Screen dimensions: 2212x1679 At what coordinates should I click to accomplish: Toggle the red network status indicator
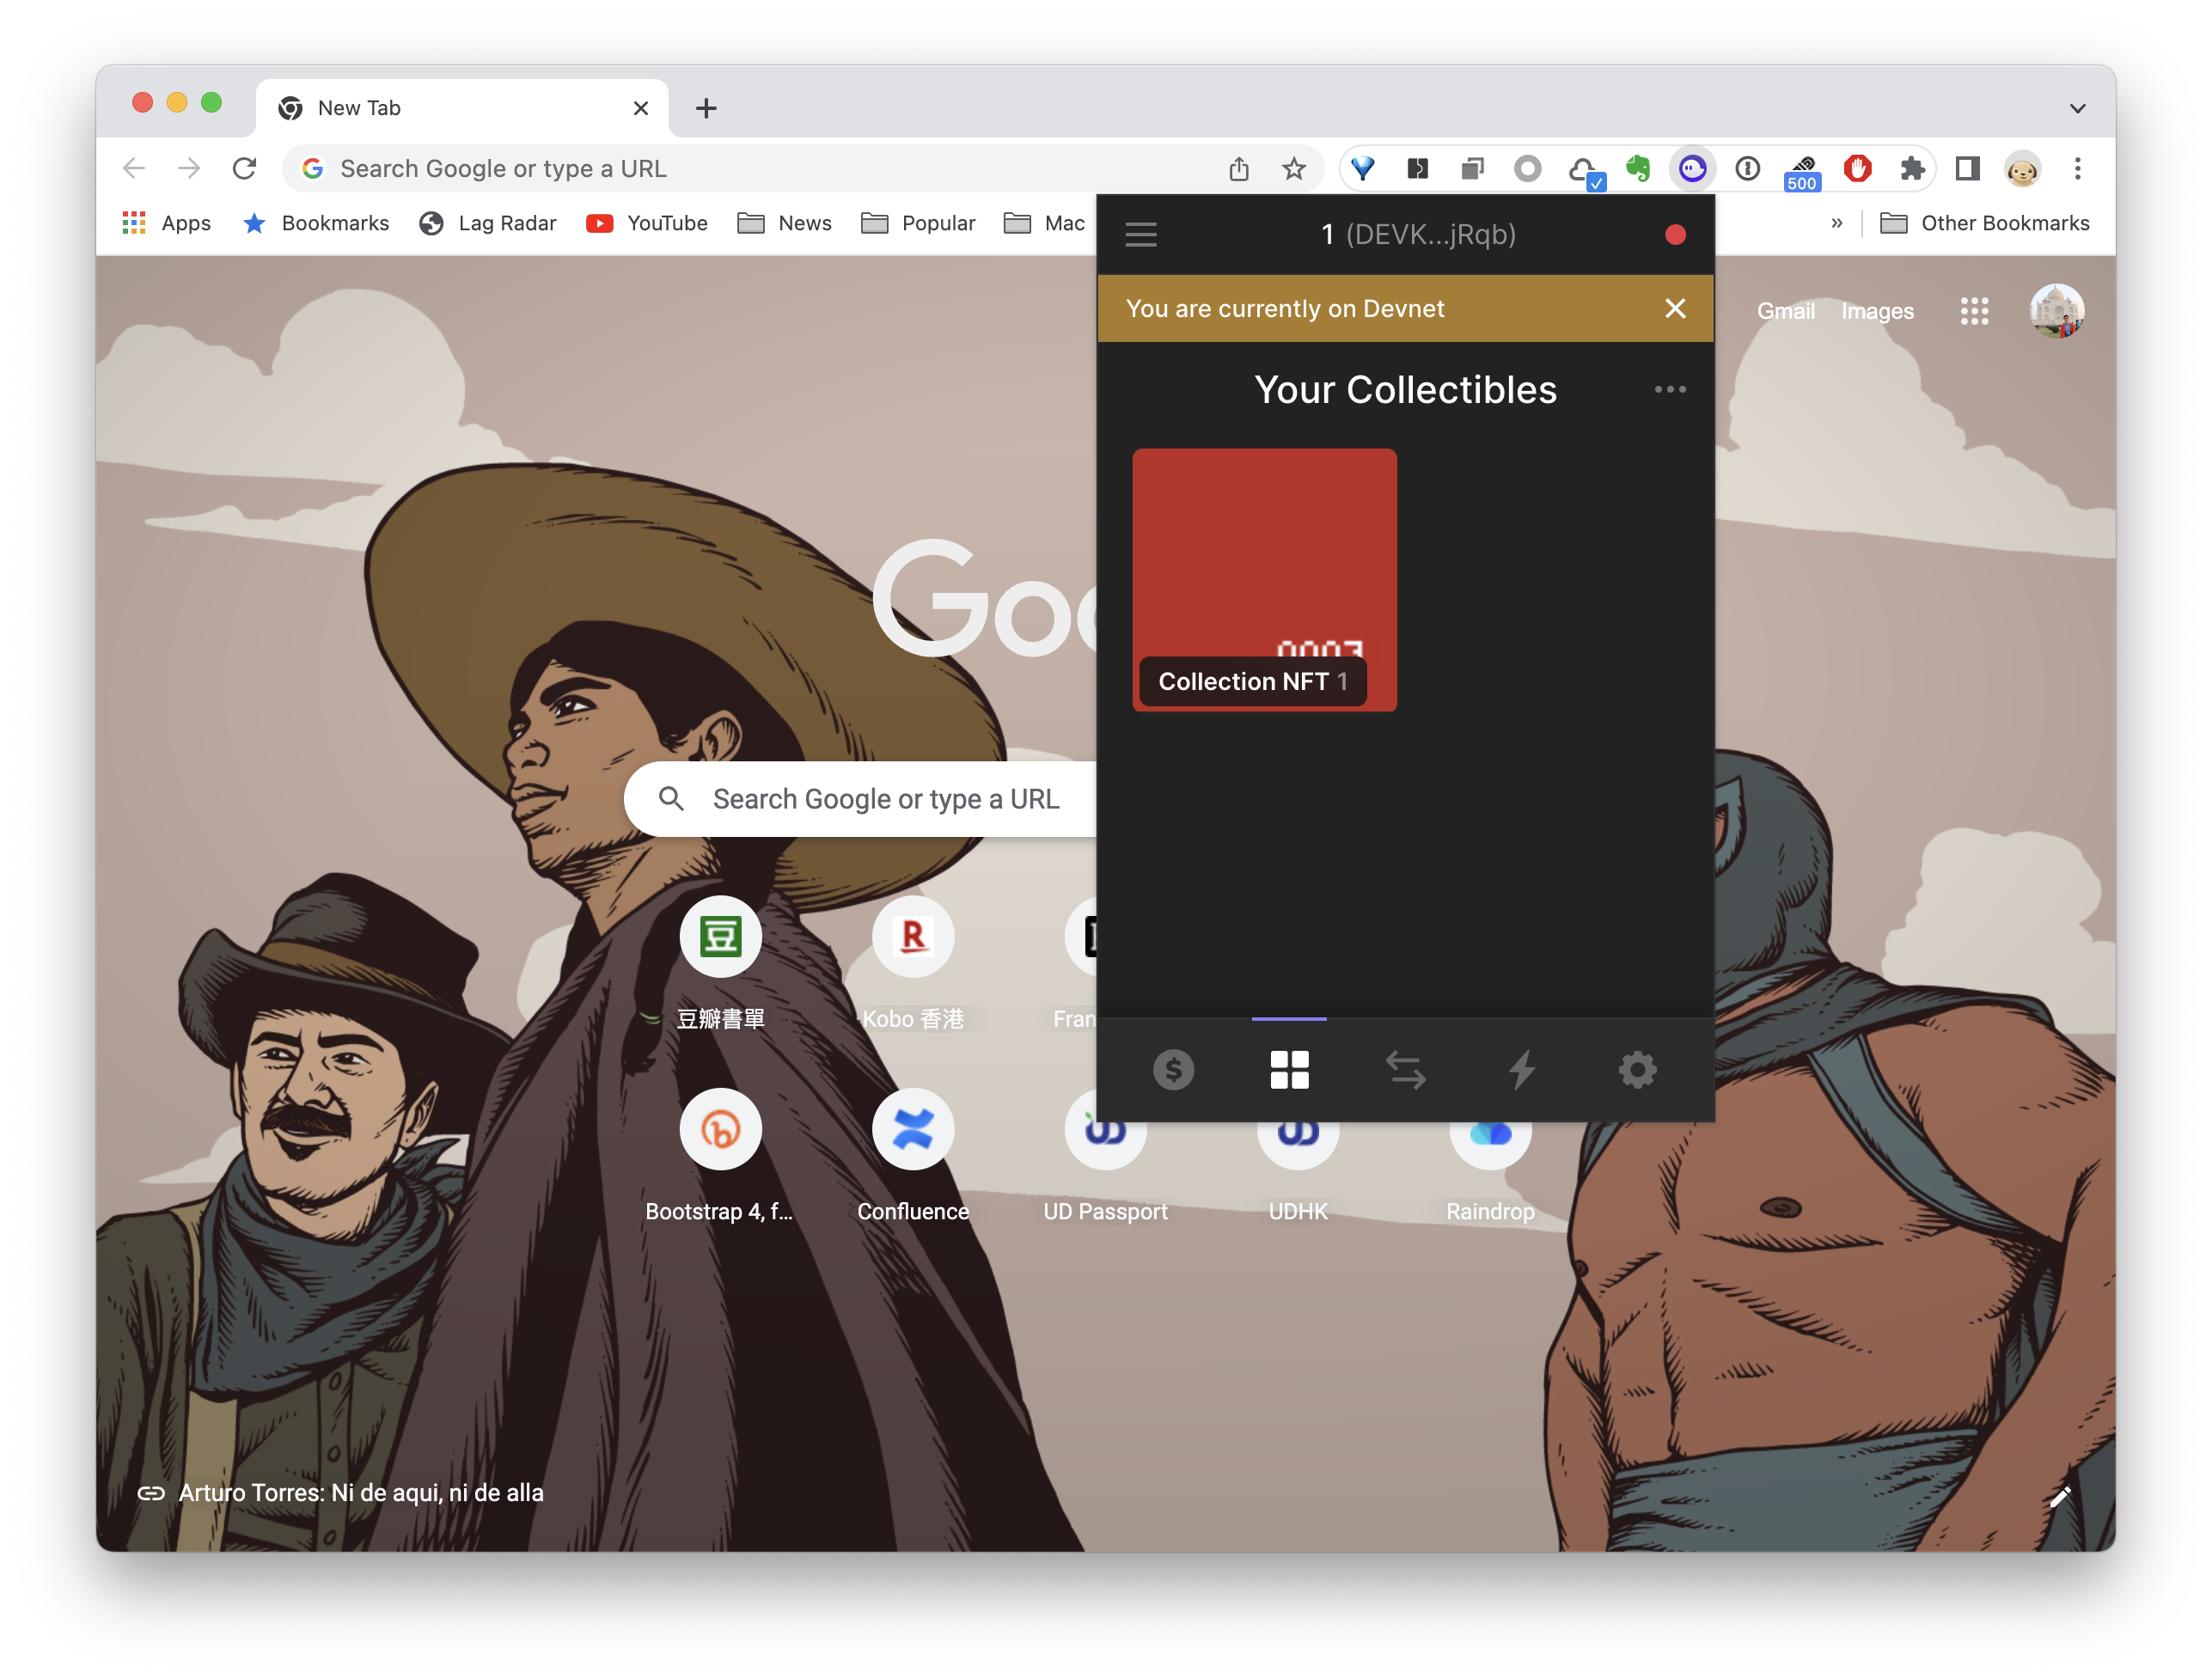coord(1676,234)
